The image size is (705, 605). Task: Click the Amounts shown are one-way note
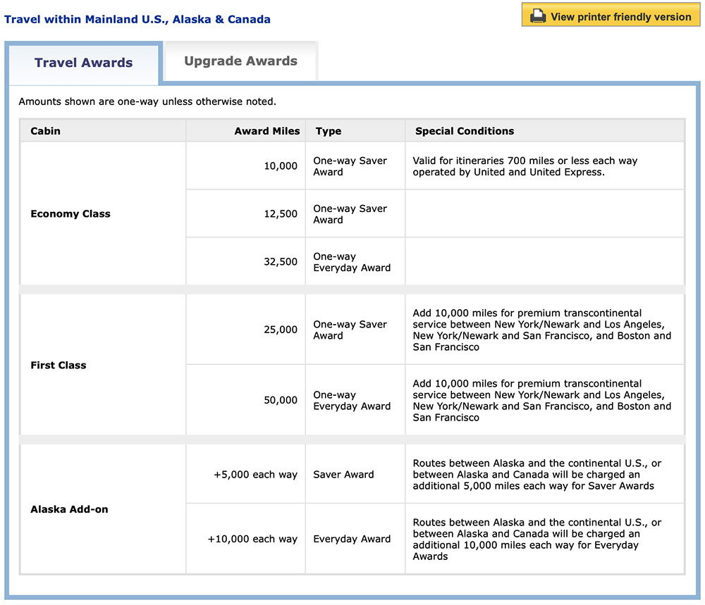[x=147, y=101]
